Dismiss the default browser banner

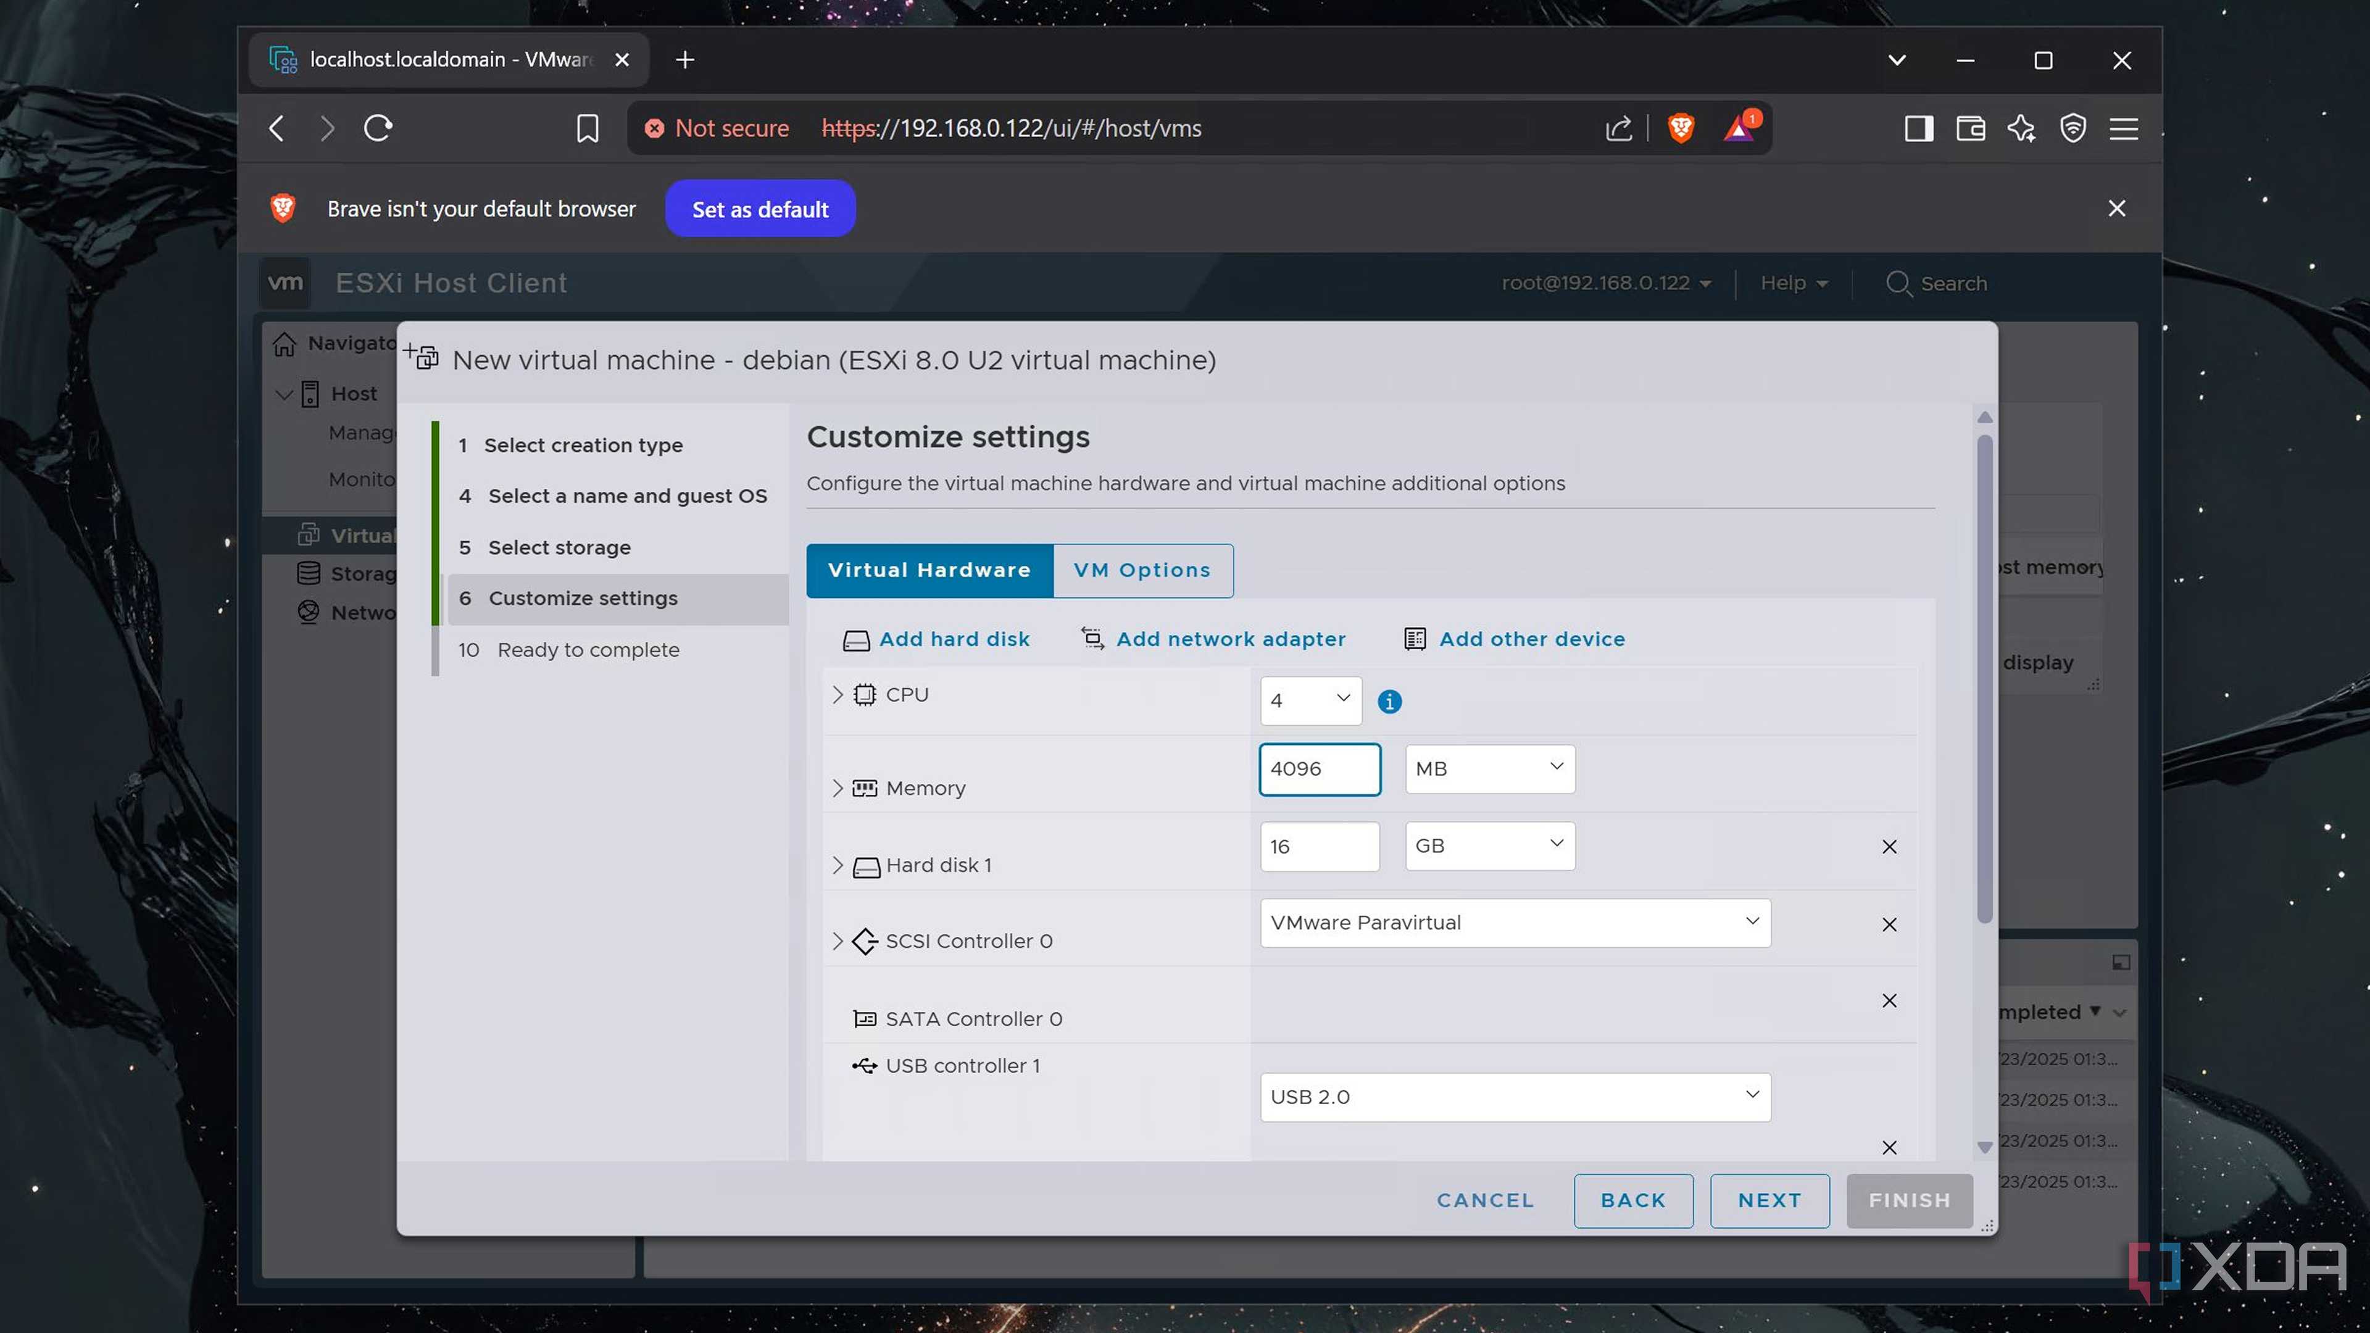[2117, 209]
